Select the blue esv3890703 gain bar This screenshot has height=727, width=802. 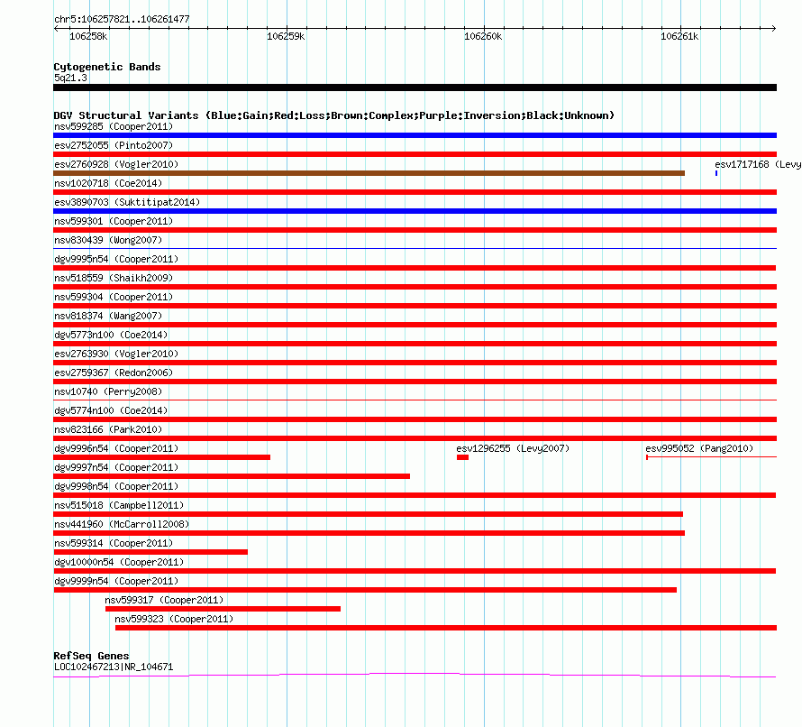(415, 211)
